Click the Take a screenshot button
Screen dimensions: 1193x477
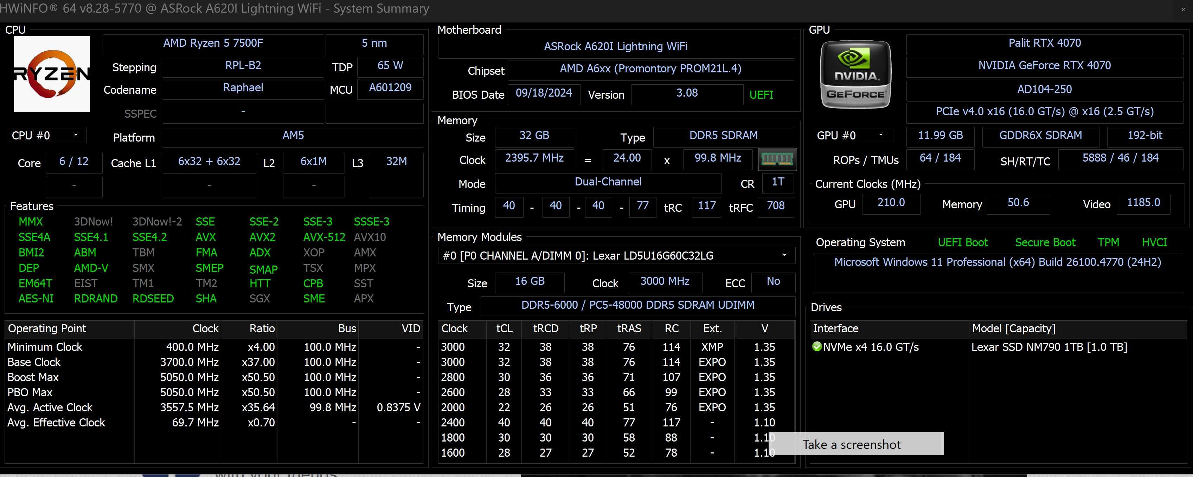coord(856,444)
